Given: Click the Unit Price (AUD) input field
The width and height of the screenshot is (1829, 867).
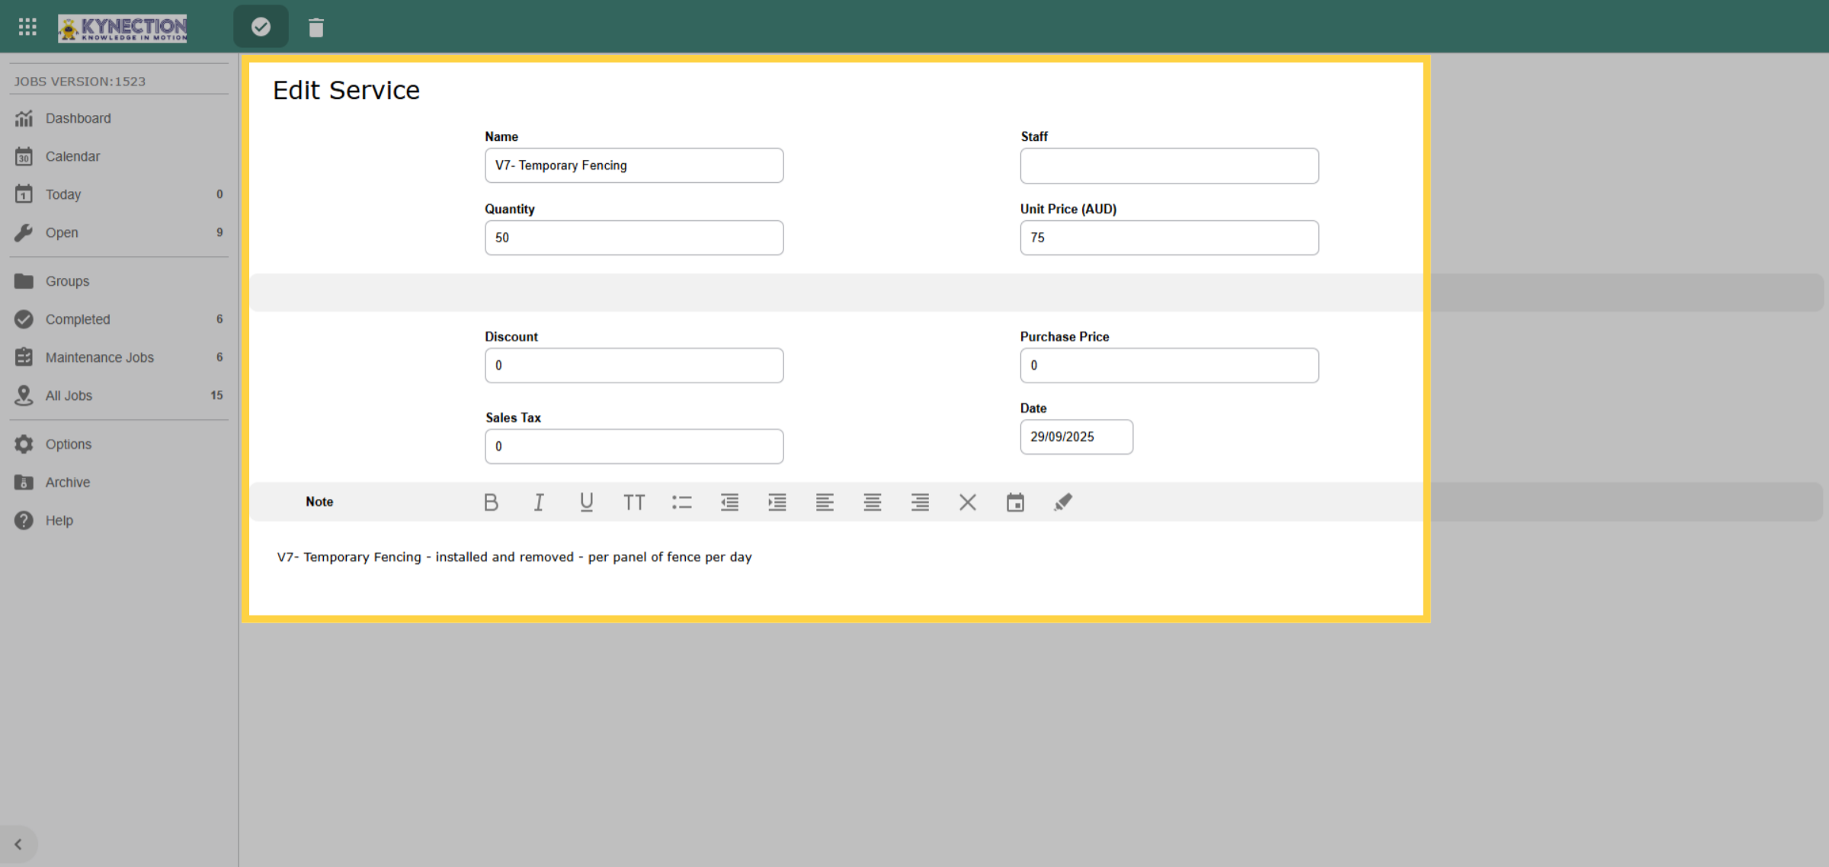Looking at the screenshot, I should coord(1169,238).
